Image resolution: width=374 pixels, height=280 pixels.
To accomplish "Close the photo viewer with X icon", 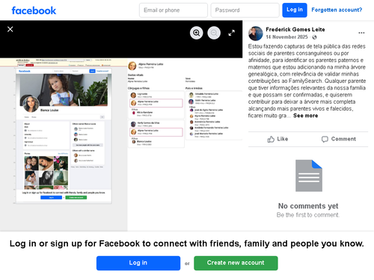I will click(x=10, y=29).
